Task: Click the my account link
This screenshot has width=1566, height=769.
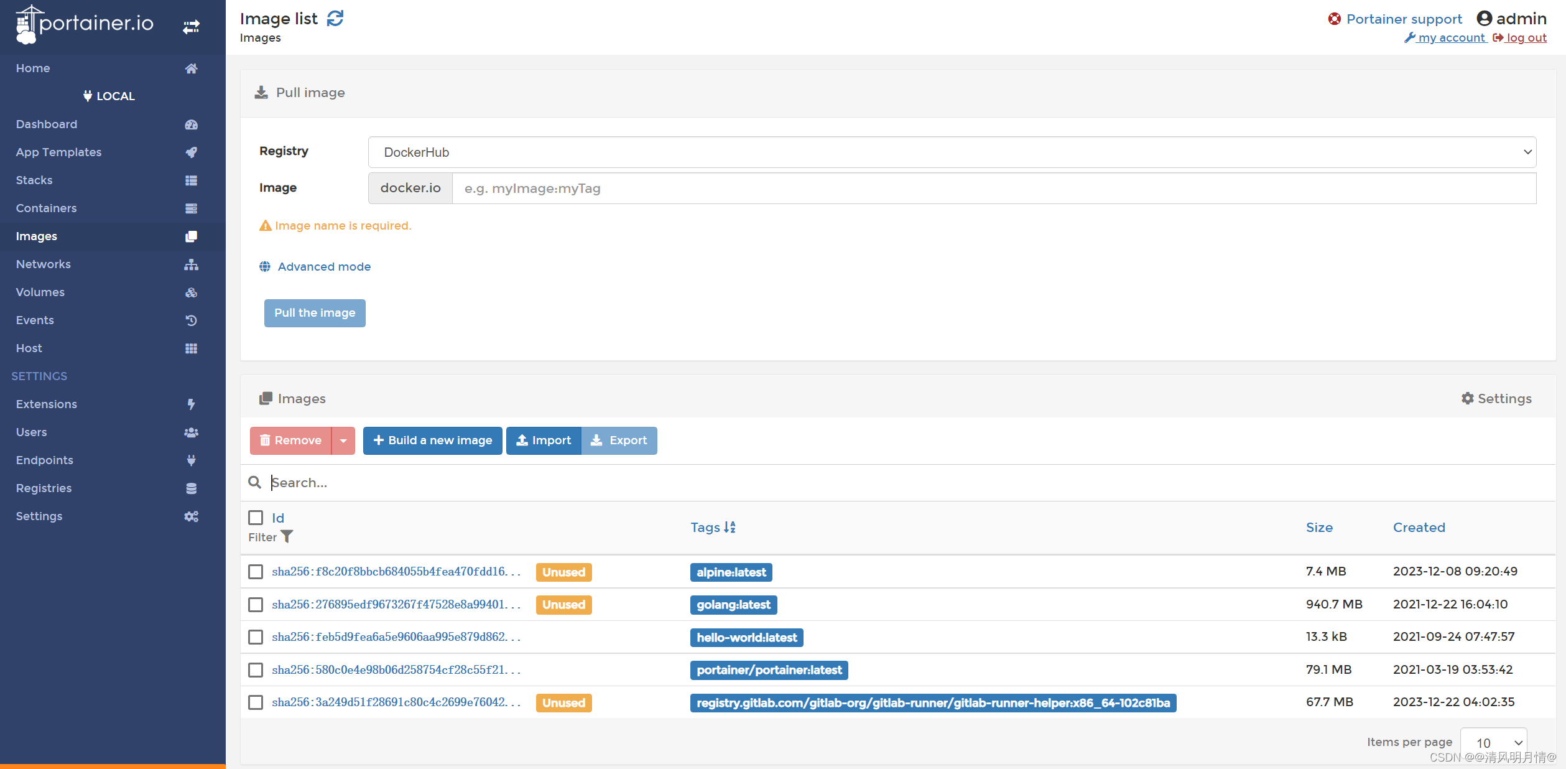Action: [x=1445, y=38]
